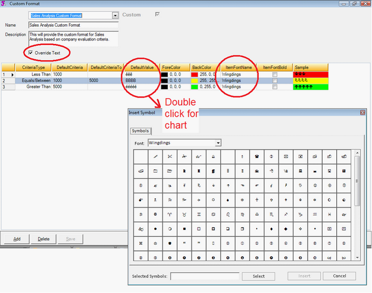The width and height of the screenshot is (372, 293).
Task: Select the Greater Than criteria cell
Action: pos(33,87)
